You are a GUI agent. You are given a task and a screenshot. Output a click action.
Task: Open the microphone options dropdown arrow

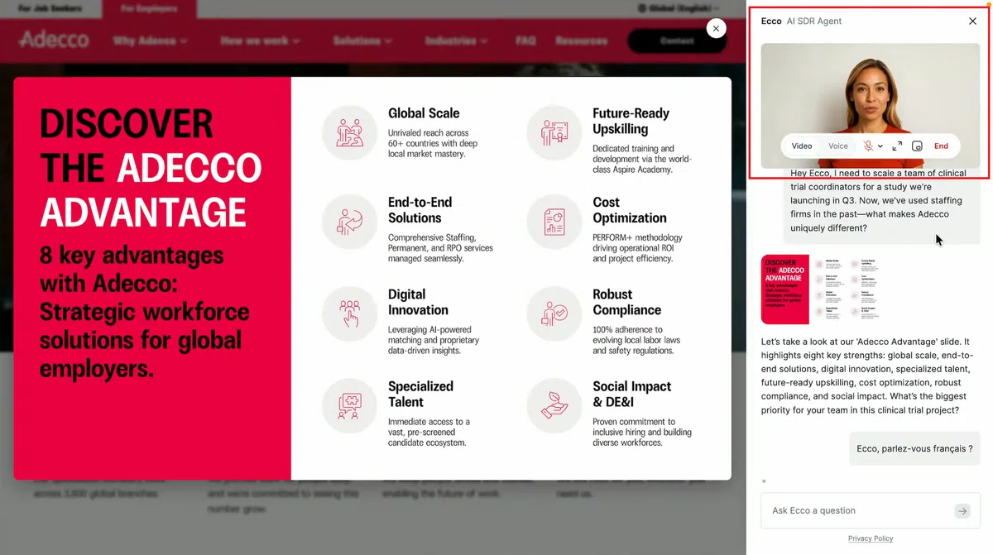[880, 146]
